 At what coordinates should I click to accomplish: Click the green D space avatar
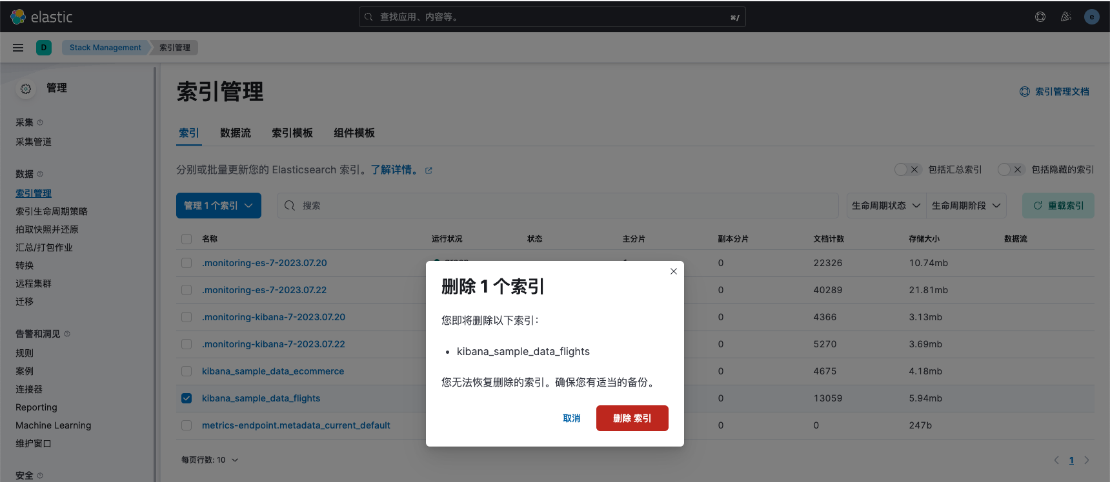tap(44, 48)
